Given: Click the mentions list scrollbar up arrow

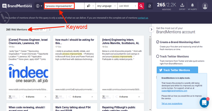Looking at the screenshot, I should [150, 37].
